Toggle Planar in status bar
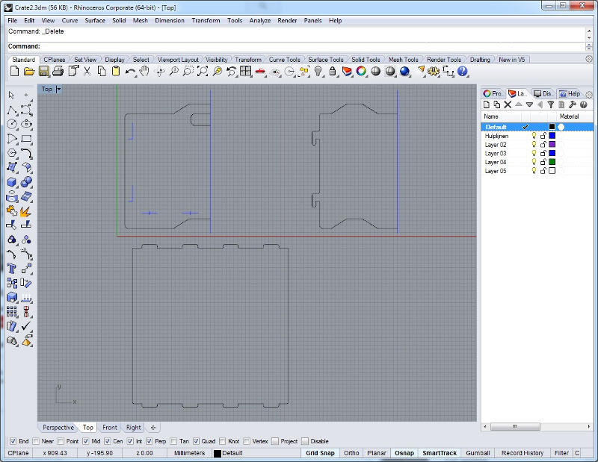 pyautogui.click(x=377, y=453)
